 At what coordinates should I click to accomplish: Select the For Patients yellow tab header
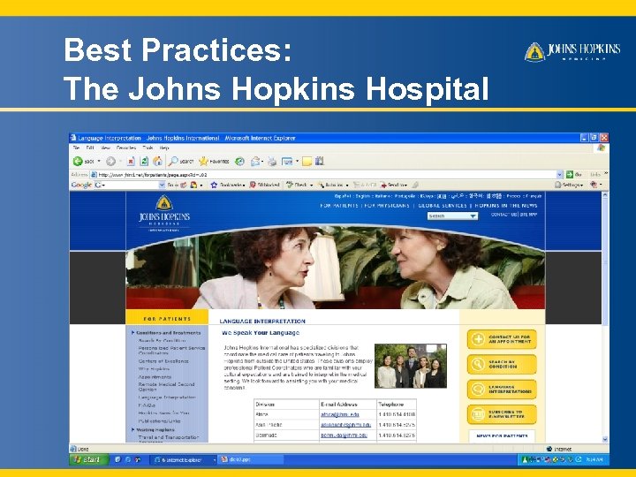167,319
